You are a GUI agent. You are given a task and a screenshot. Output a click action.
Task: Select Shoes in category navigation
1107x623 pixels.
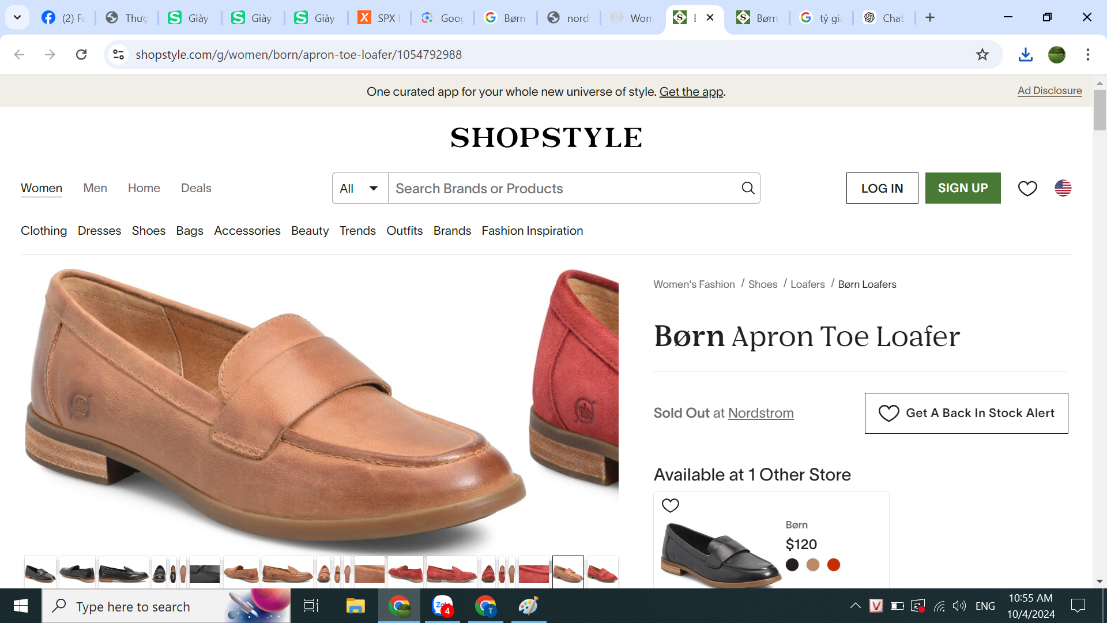pyautogui.click(x=148, y=231)
